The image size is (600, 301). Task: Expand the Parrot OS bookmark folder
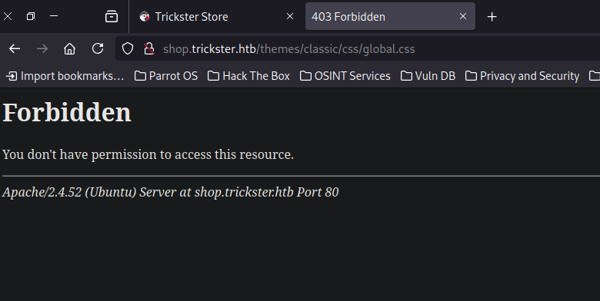[166, 76]
